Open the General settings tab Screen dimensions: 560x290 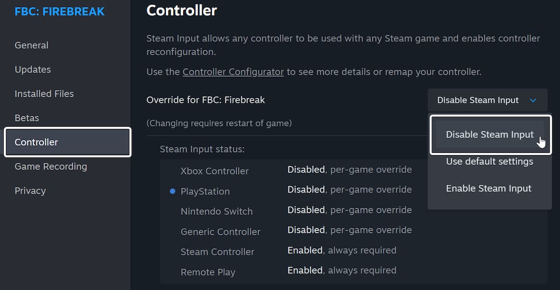pyautogui.click(x=32, y=45)
